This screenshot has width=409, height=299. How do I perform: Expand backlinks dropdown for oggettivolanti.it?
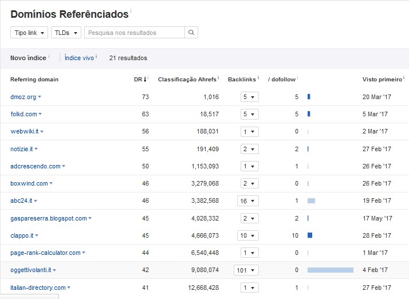tap(246, 270)
